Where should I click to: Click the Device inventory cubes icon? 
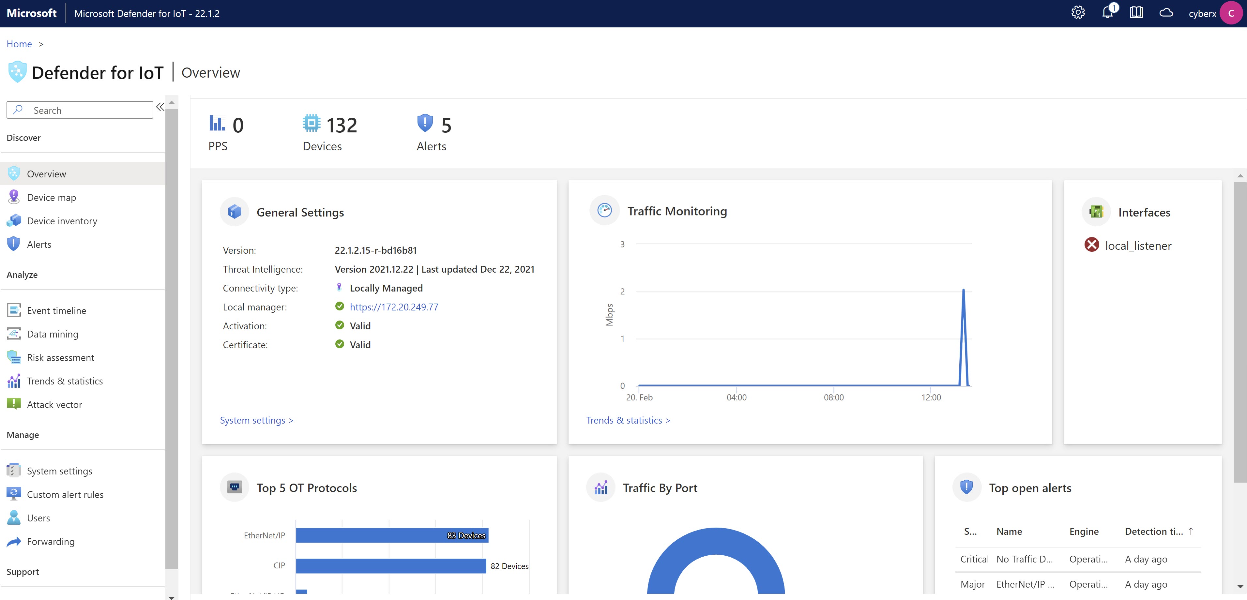point(14,221)
